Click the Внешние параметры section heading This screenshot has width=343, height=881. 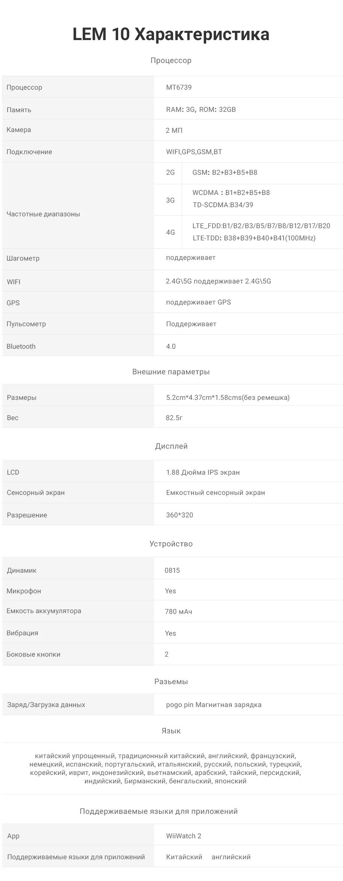171,372
